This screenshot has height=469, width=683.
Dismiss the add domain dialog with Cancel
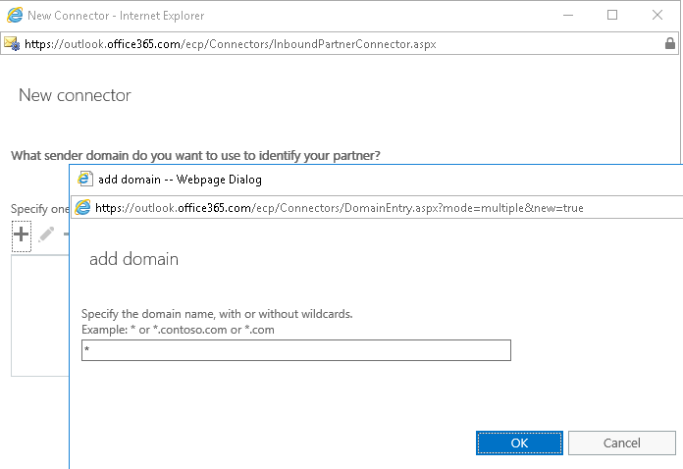[621, 443]
